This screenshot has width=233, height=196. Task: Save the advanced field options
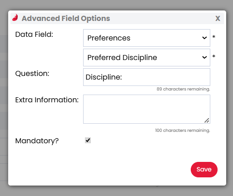(x=204, y=170)
